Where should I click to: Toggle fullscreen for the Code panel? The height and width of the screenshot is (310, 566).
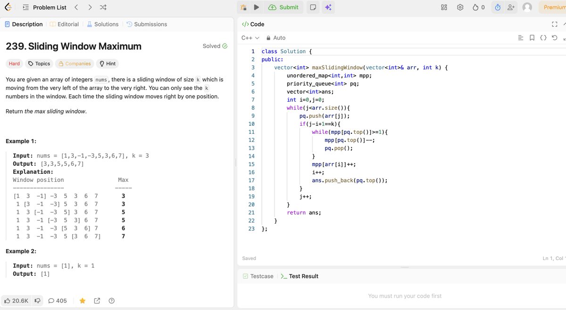(555, 24)
